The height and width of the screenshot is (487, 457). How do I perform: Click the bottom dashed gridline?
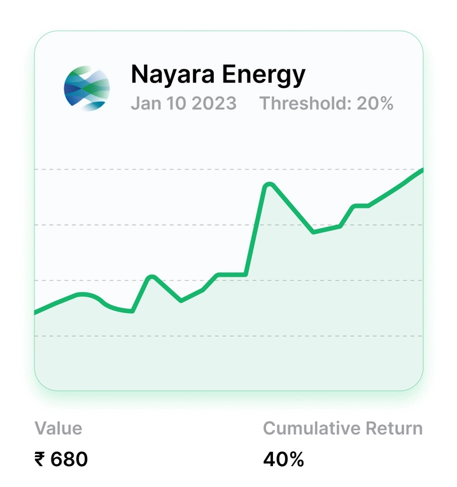pos(229,336)
